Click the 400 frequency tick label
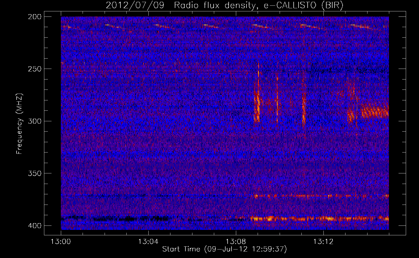This screenshot has width=419, height=258. [34, 226]
